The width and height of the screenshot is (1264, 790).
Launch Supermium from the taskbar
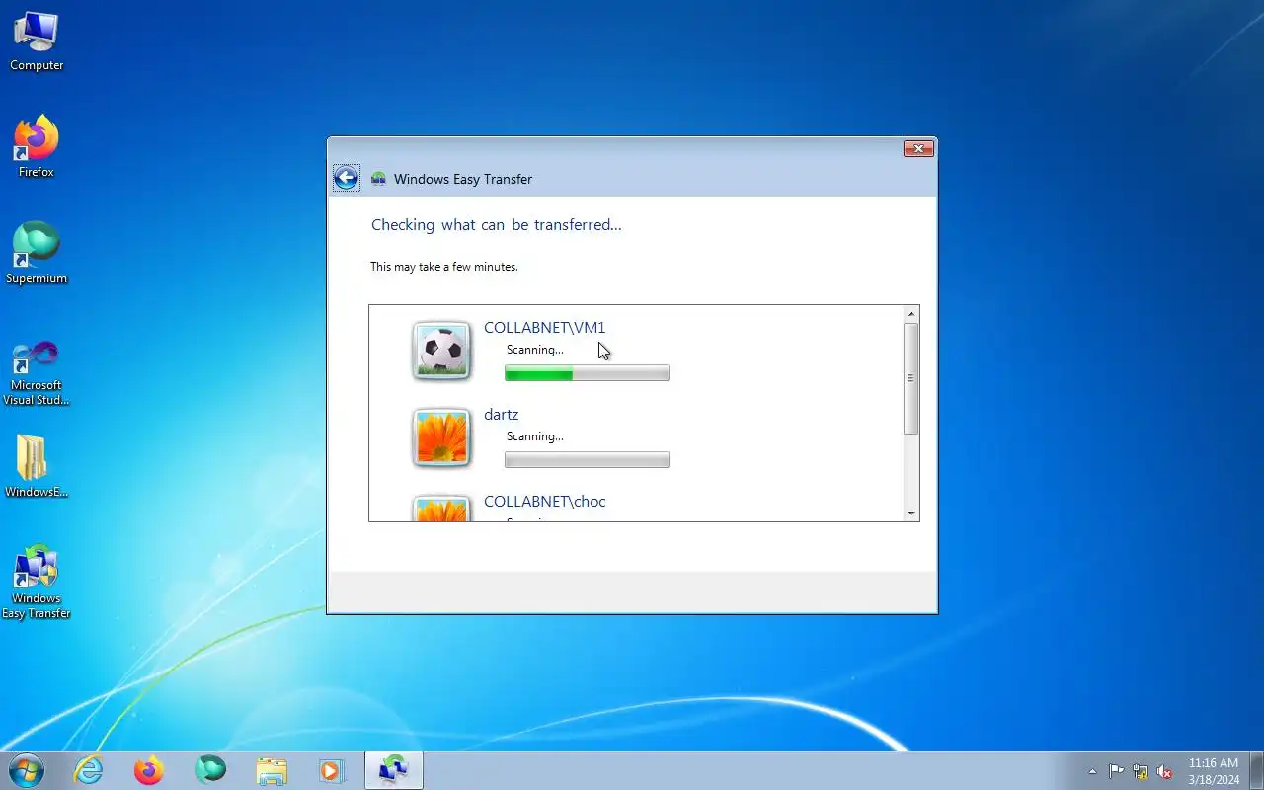click(210, 770)
